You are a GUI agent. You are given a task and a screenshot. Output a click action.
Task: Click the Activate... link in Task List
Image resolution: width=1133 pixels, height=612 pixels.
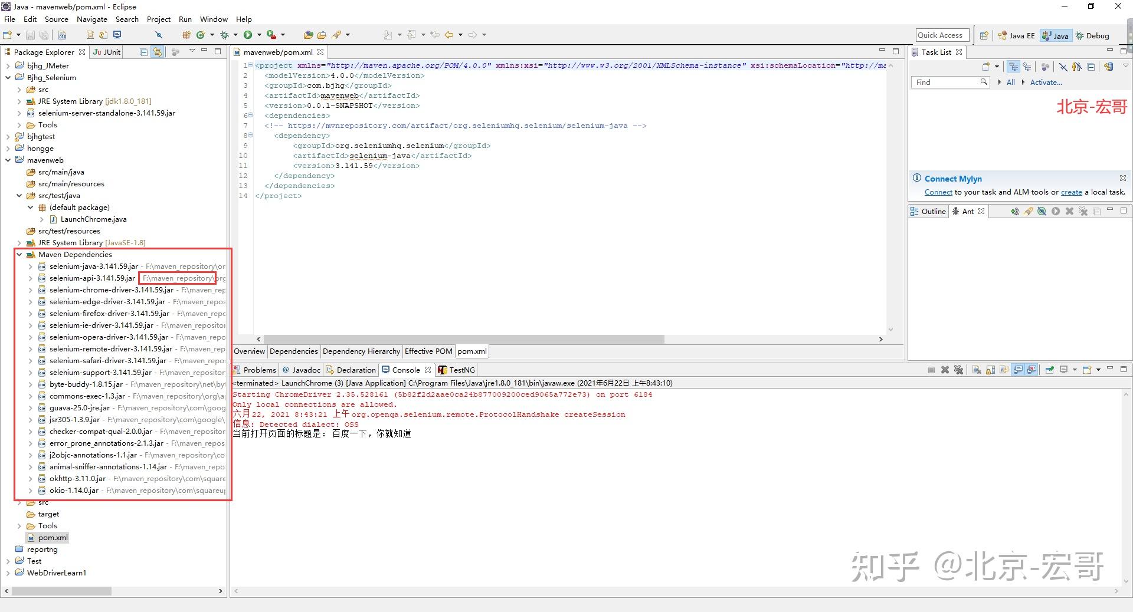pos(1046,83)
